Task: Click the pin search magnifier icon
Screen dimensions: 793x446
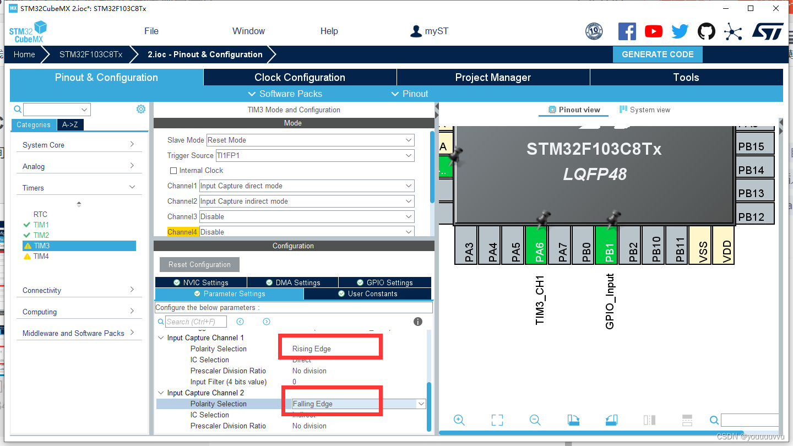Action: (714, 421)
